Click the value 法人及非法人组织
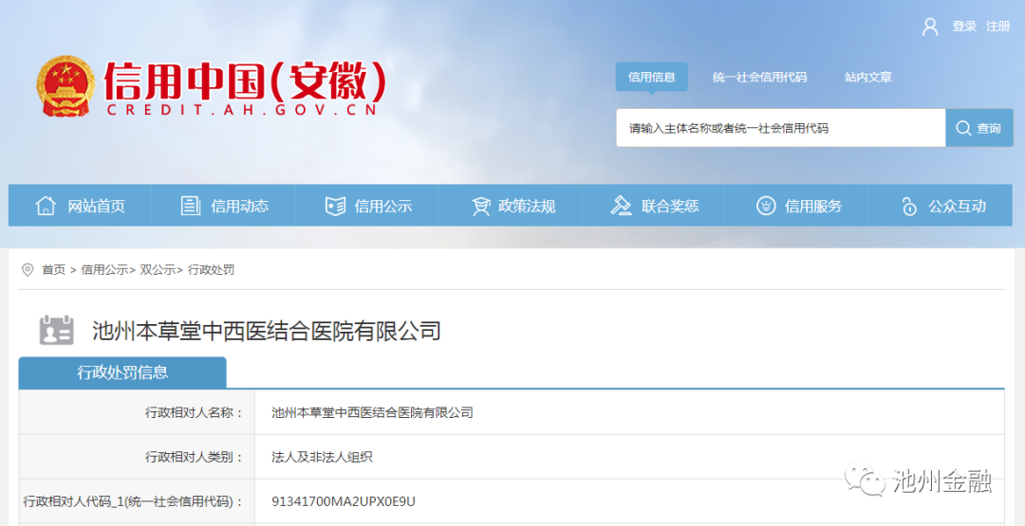 click(x=322, y=457)
